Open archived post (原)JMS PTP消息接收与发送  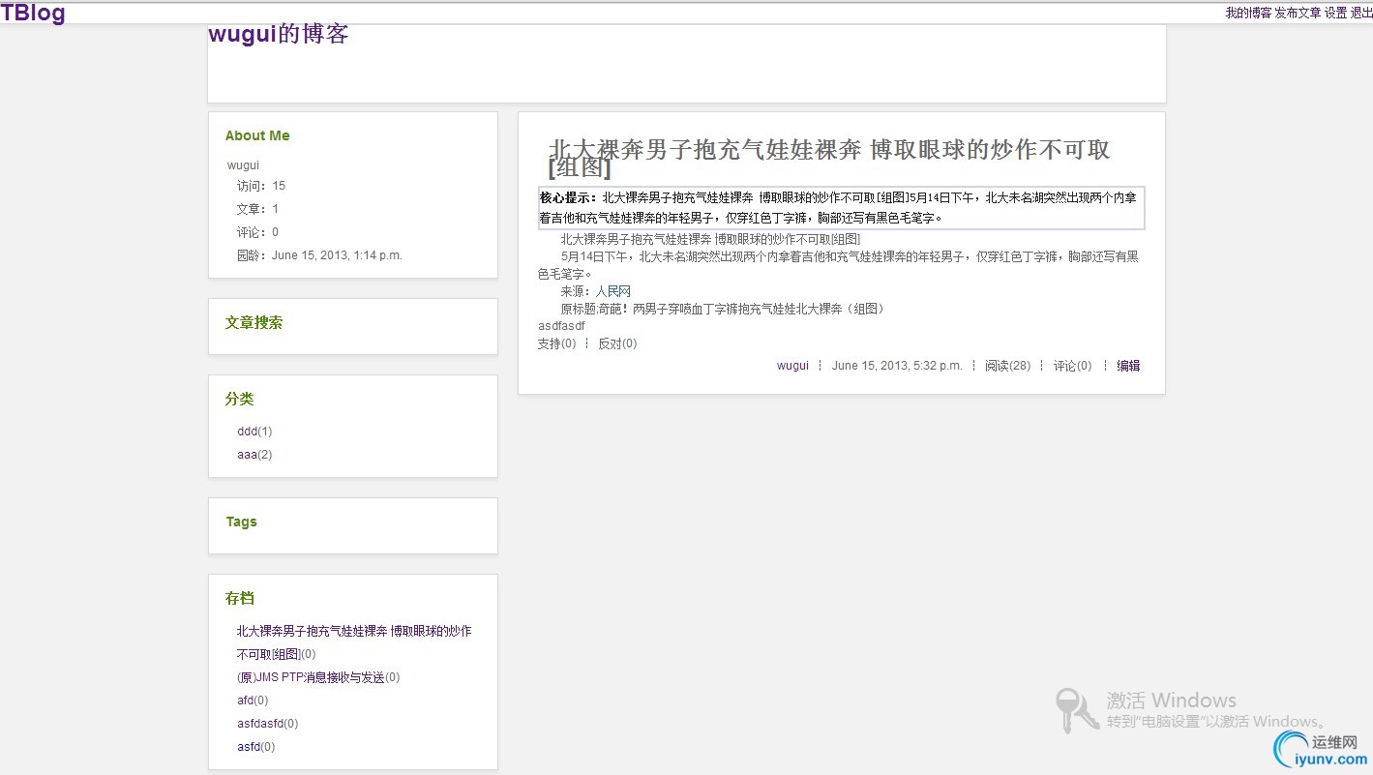coord(318,677)
